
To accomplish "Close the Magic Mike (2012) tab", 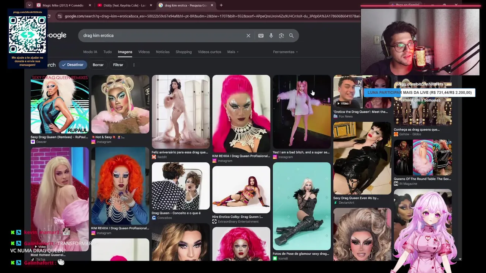I will (x=90, y=5).
